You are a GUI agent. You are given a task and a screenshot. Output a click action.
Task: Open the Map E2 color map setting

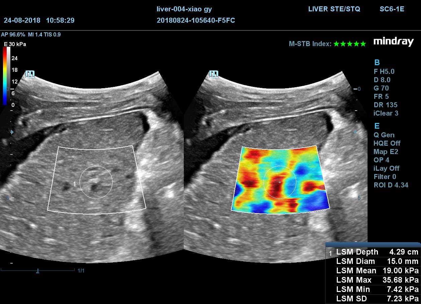click(386, 152)
